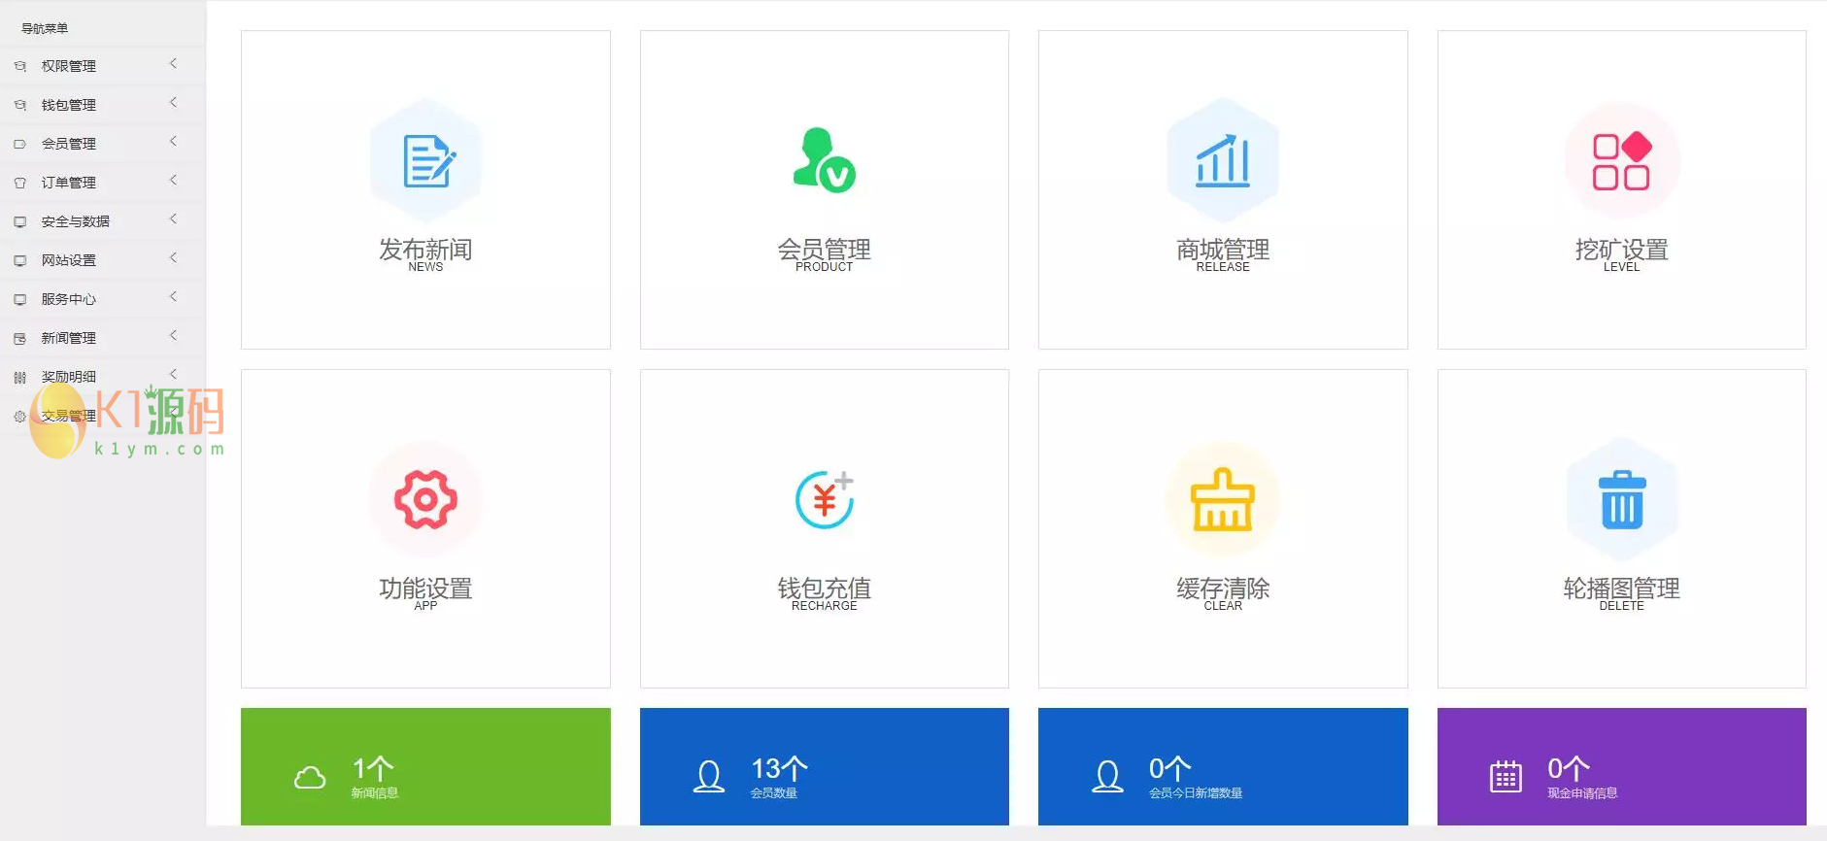Click the cloud icon in the 新闻信息 tile

[x=310, y=777]
